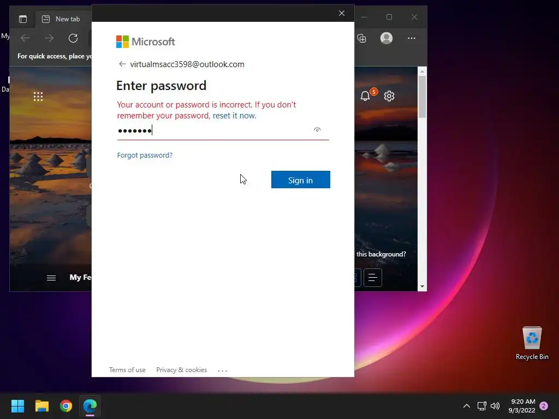The image size is (559, 419).
Task: Open Edge tab actions menu icon
Action: (x=23, y=19)
